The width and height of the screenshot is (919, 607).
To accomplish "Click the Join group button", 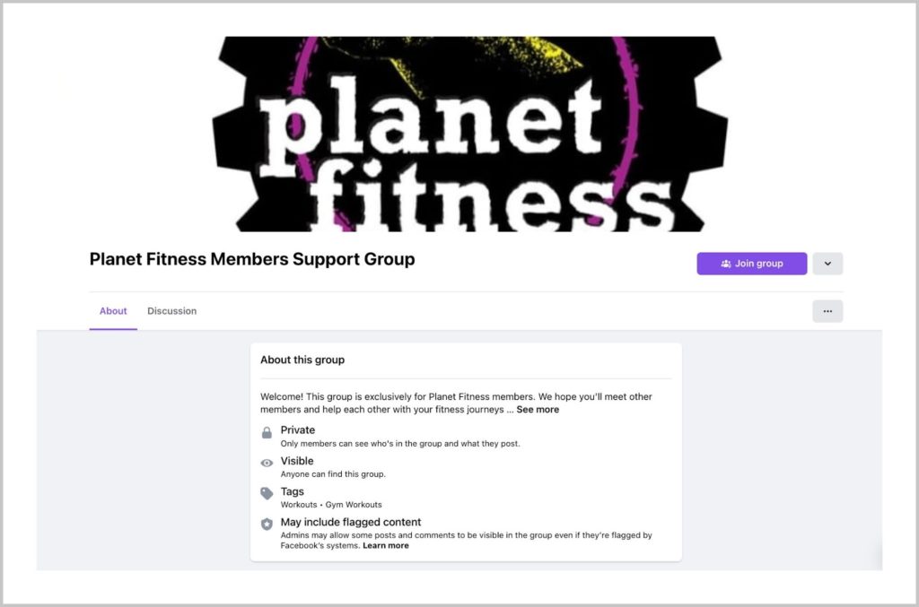I will tap(751, 264).
